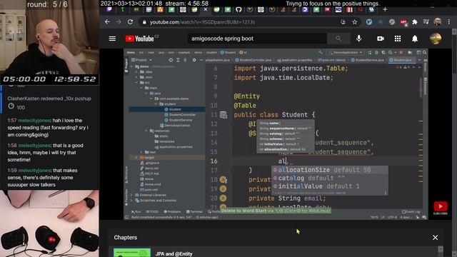457x257 pixels.
Task: Open the Problems tab at IDE bottom
Action: pyautogui.click(x=172, y=211)
